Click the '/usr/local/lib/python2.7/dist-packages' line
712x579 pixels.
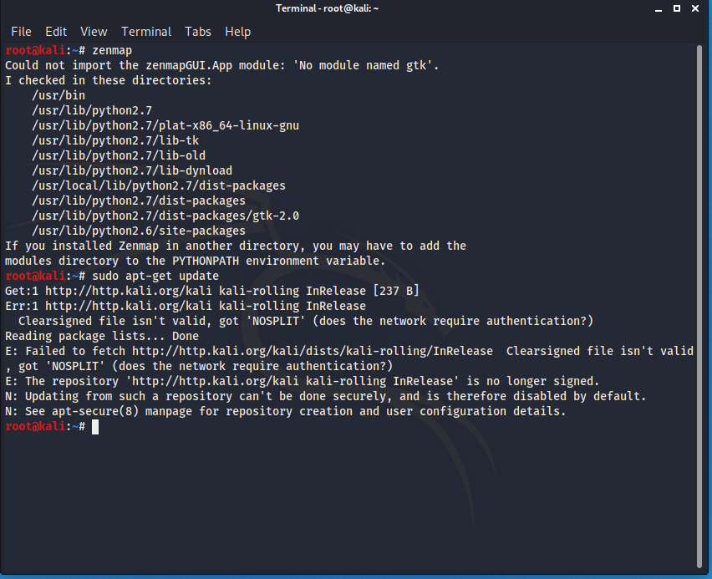tap(159, 185)
